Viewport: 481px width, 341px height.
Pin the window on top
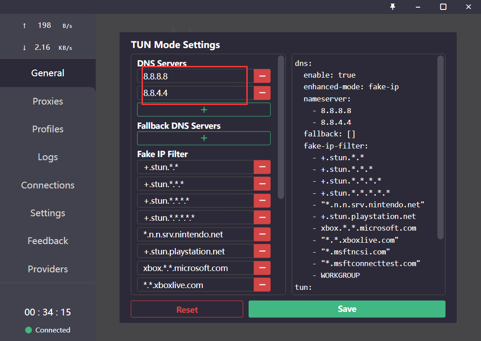pyautogui.click(x=392, y=7)
